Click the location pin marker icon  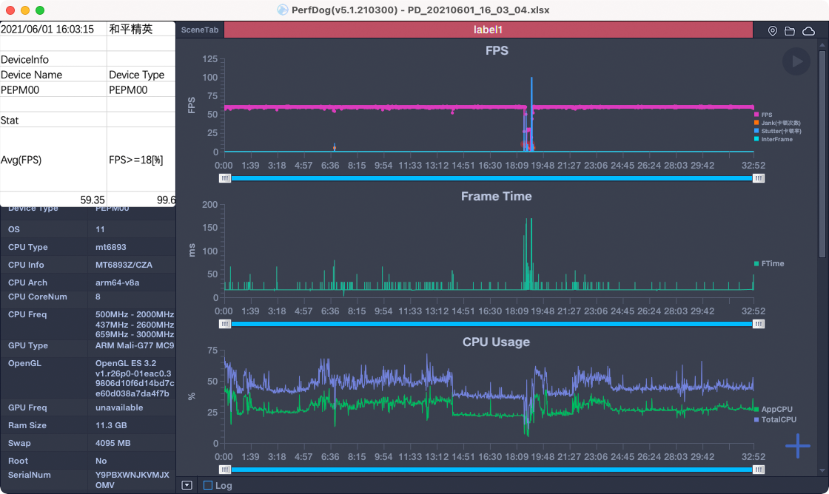(773, 30)
